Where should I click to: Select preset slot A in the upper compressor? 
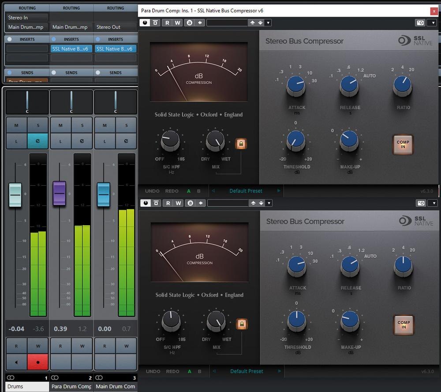click(189, 191)
